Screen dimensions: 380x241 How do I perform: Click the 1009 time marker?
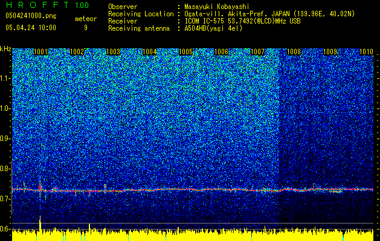pos(330,52)
